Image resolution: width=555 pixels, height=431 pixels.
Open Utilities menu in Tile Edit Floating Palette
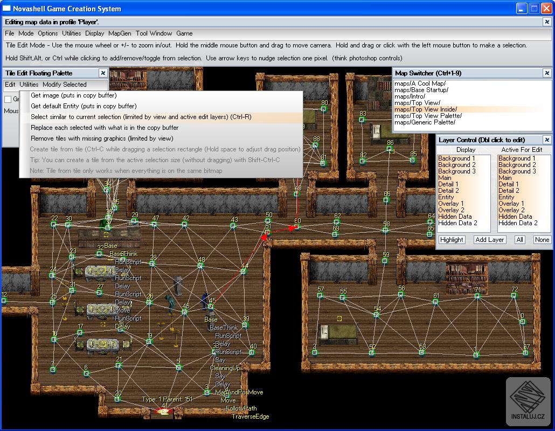pyautogui.click(x=29, y=84)
